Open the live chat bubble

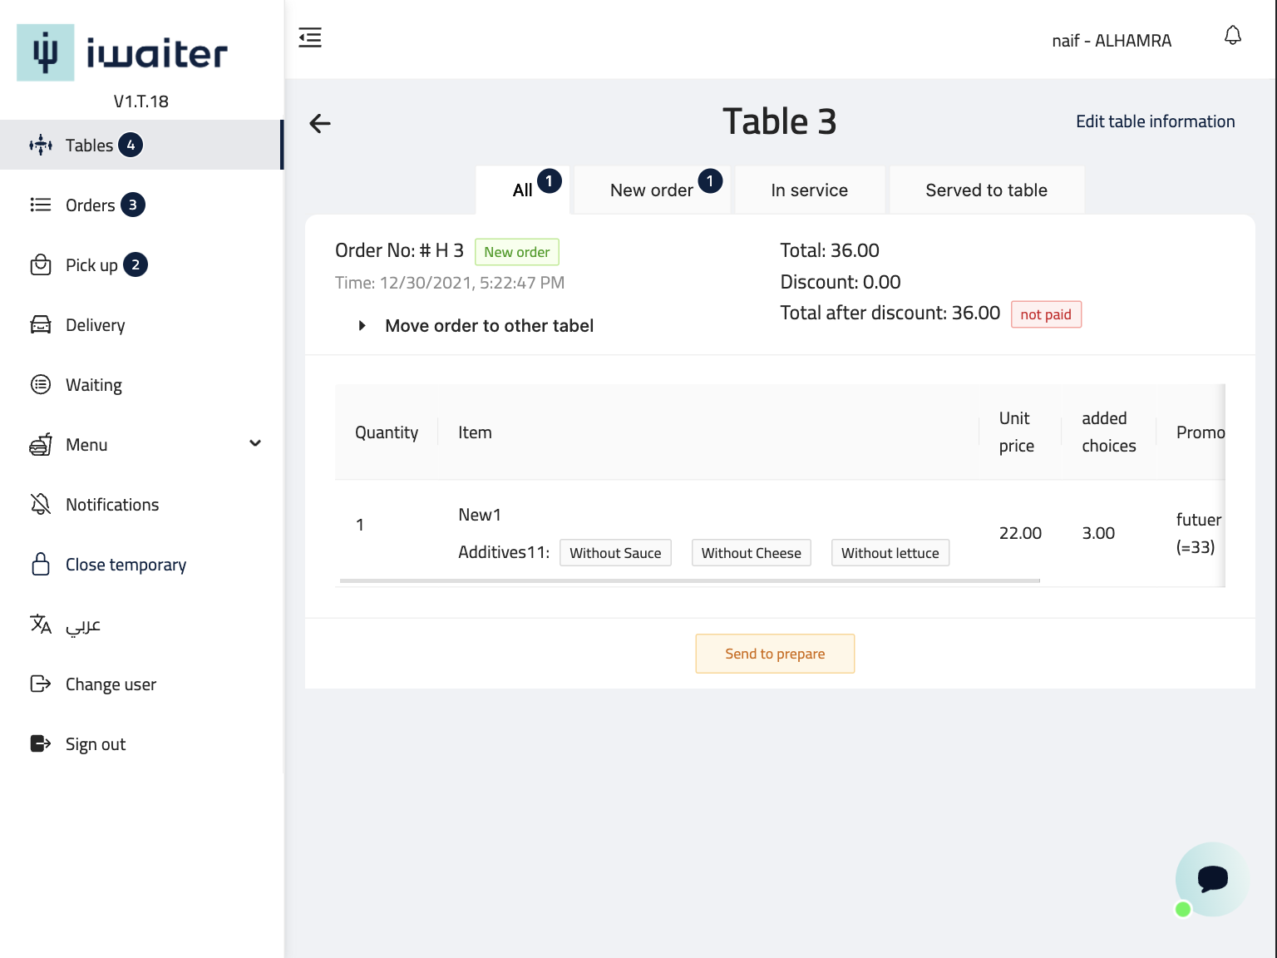tap(1212, 879)
